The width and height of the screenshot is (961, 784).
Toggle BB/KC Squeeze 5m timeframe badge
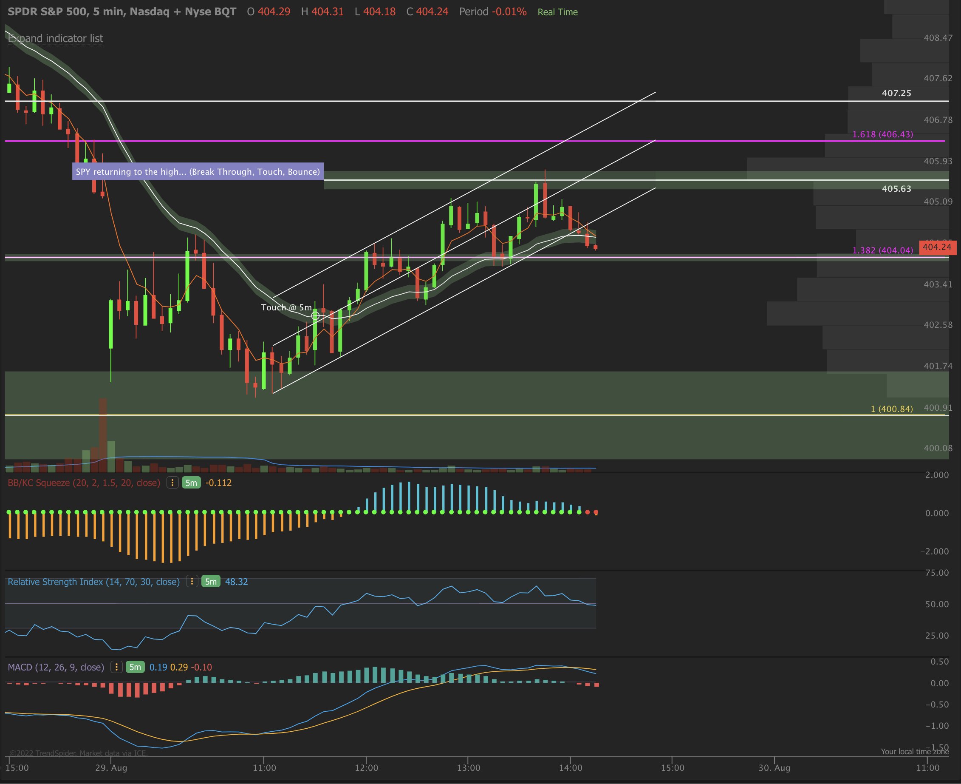(x=191, y=483)
